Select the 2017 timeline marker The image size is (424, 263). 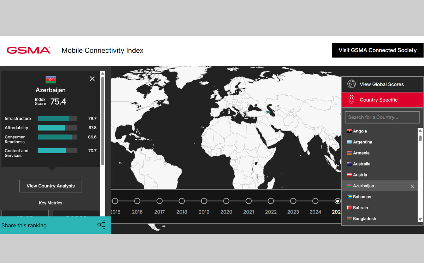click(x=159, y=201)
